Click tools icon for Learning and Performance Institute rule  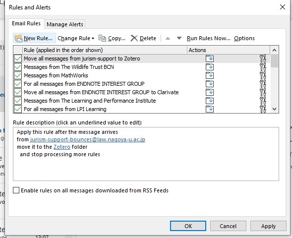[x=263, y=101]
